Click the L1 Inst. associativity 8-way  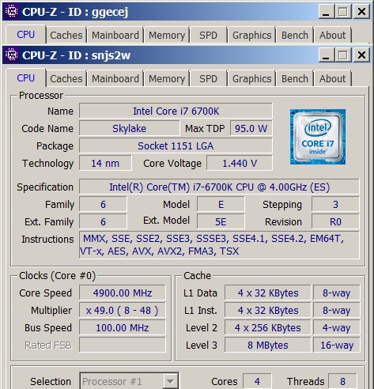point(337,310)
